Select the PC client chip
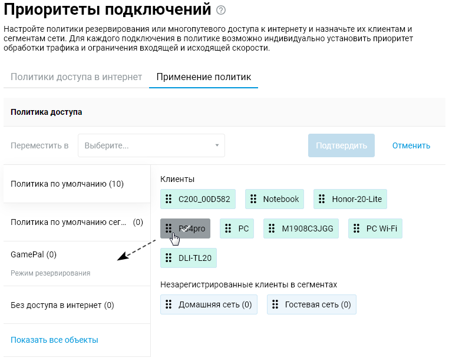 tap(237, 228)
